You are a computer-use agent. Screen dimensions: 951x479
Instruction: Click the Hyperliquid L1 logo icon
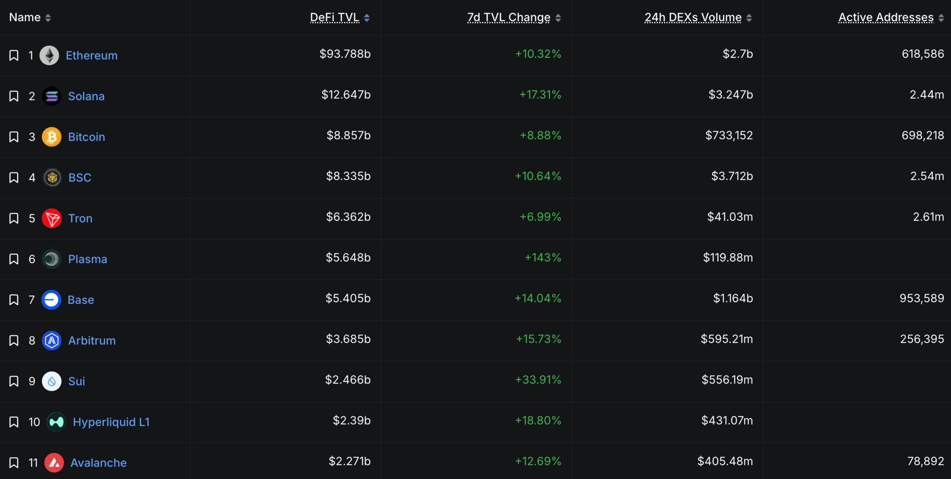[x=56, y=422]
